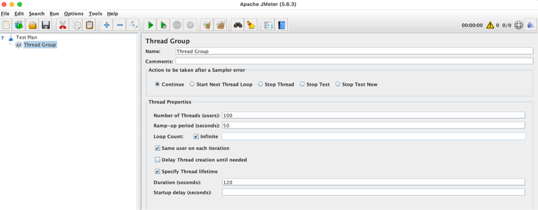Click the Open file folder icon
The width and height of the screenshot is (538, 210).
[x=33, y=25]
